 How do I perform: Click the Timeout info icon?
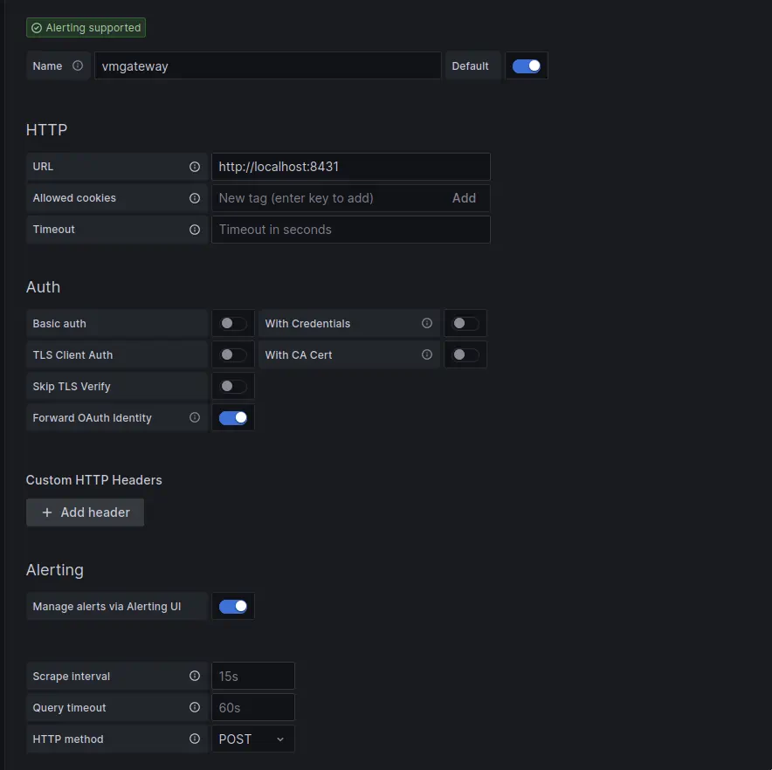(195, 230)
